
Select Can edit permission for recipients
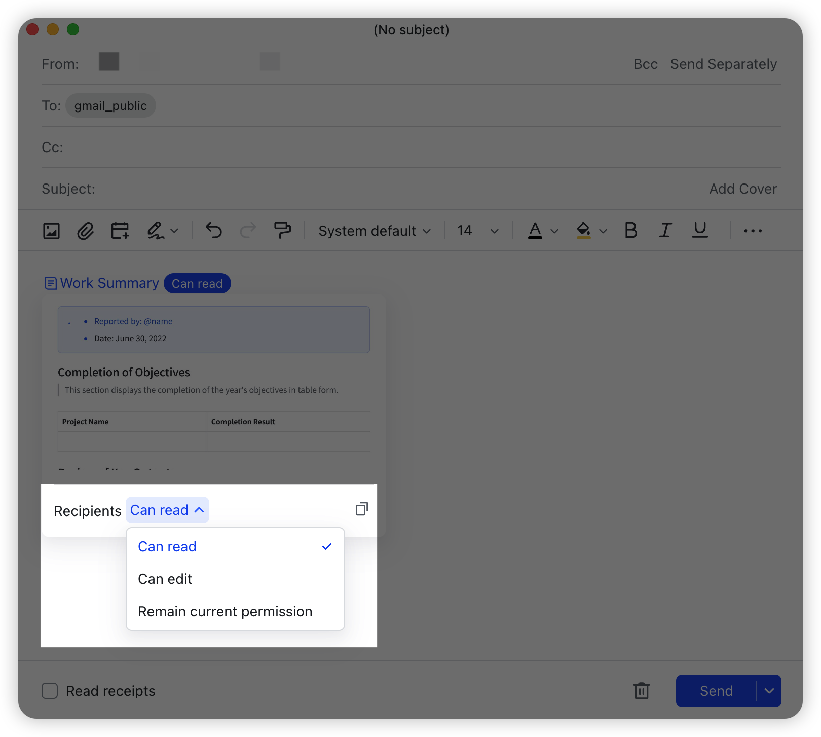pyautogui.click(x=165, y=579)
